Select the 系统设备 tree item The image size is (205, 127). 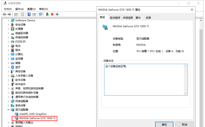click(20, 106)
